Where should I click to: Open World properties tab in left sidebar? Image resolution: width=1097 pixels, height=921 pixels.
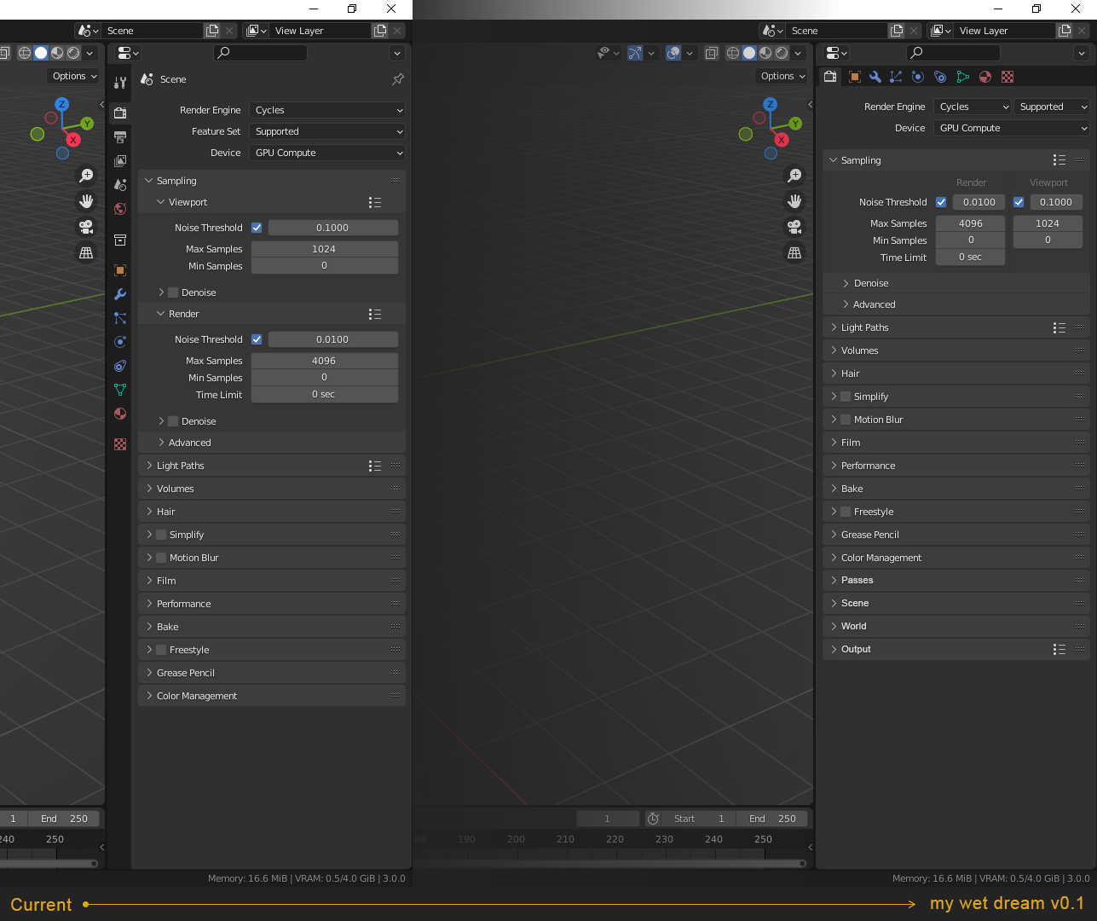point(120,209)
